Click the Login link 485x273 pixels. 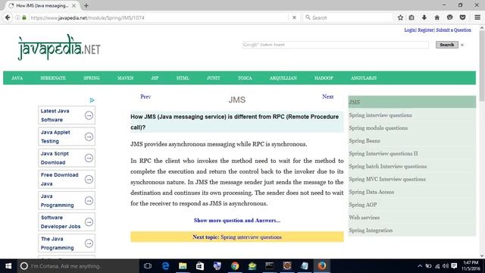[410, 30]
